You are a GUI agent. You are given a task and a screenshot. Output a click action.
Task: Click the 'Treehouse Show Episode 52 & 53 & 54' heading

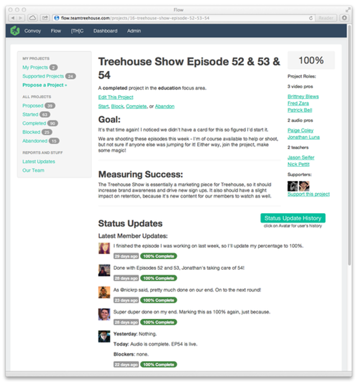tap(189, 68)
